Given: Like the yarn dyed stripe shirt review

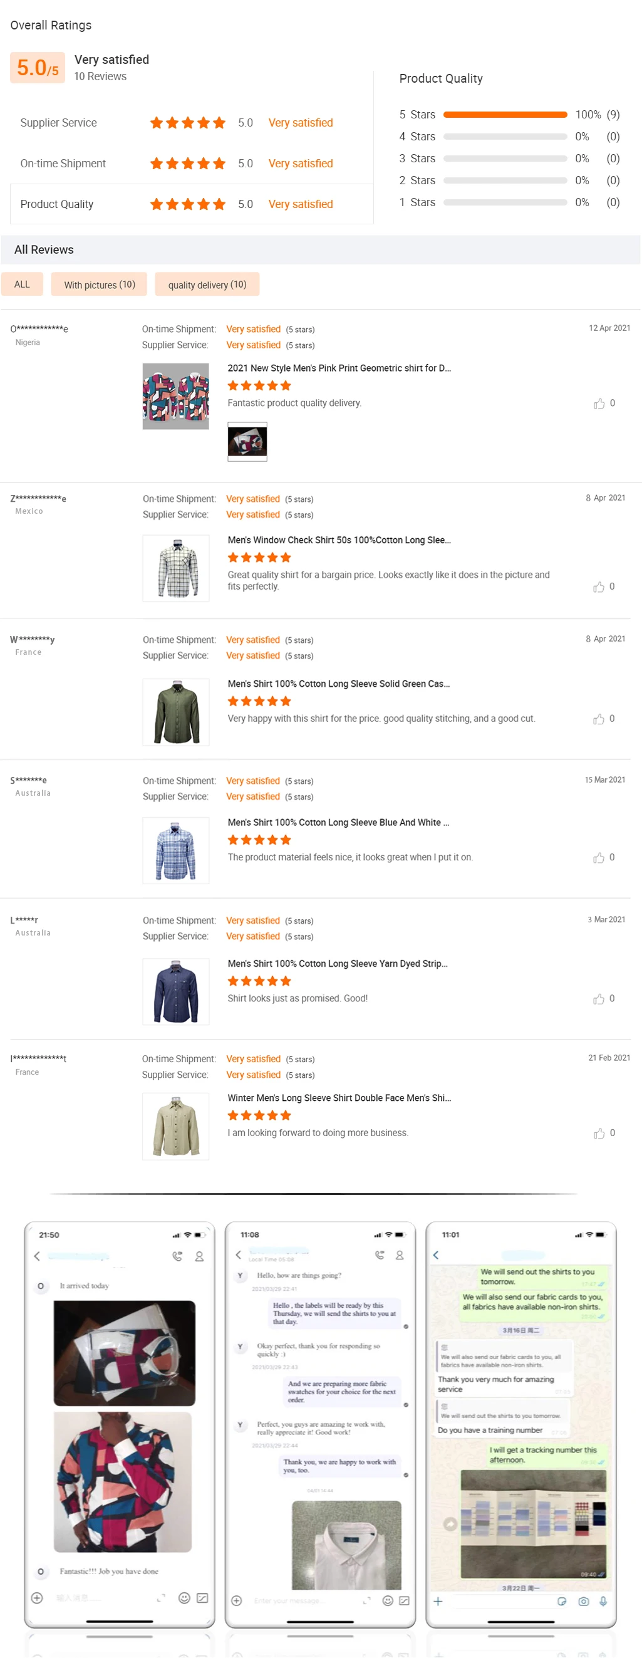Looking at the screenshot, I should point(598,999).
